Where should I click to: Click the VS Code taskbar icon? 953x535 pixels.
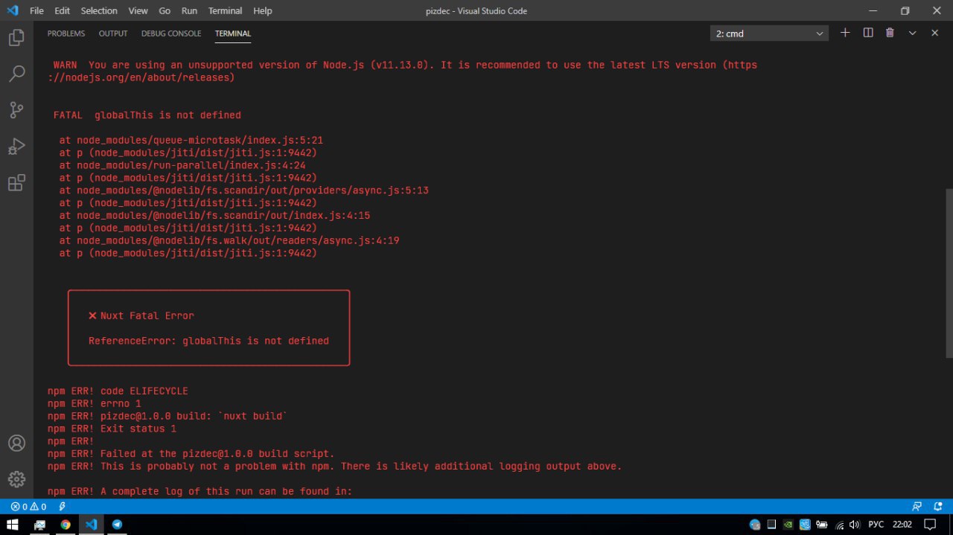coord(91,524)
